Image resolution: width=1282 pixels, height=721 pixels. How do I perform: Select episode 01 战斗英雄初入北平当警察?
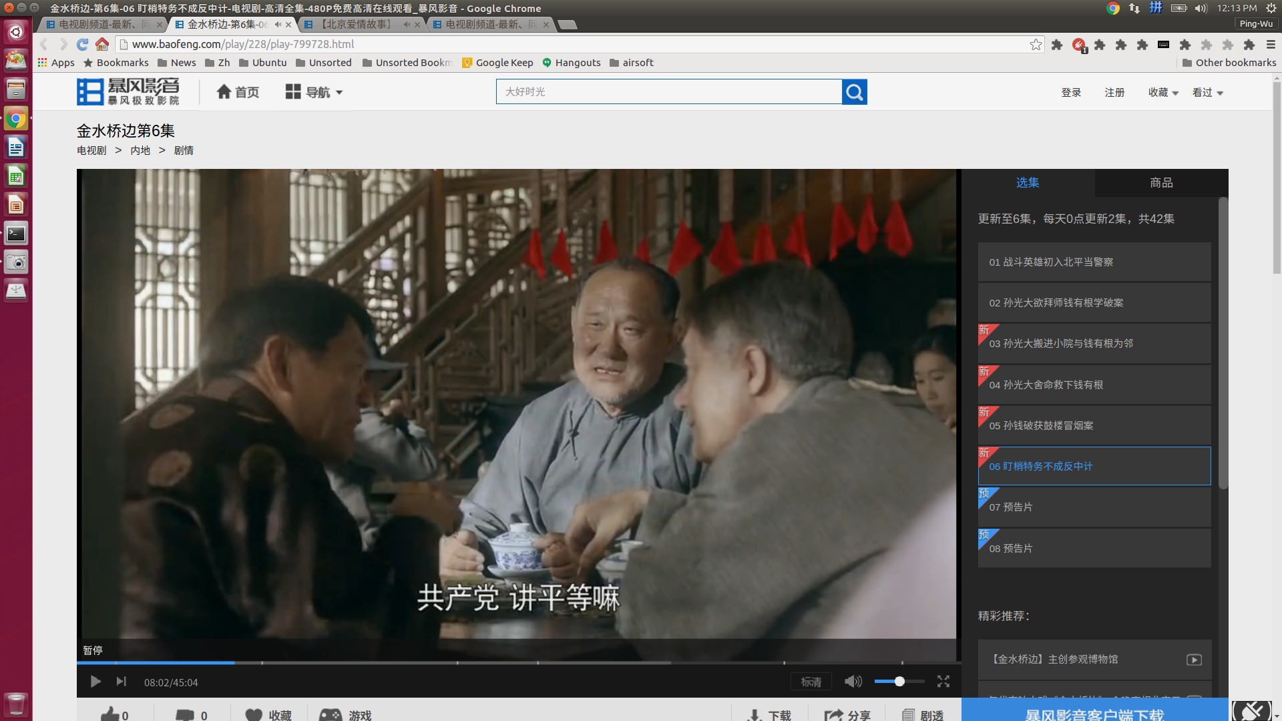pos(1094,262)
